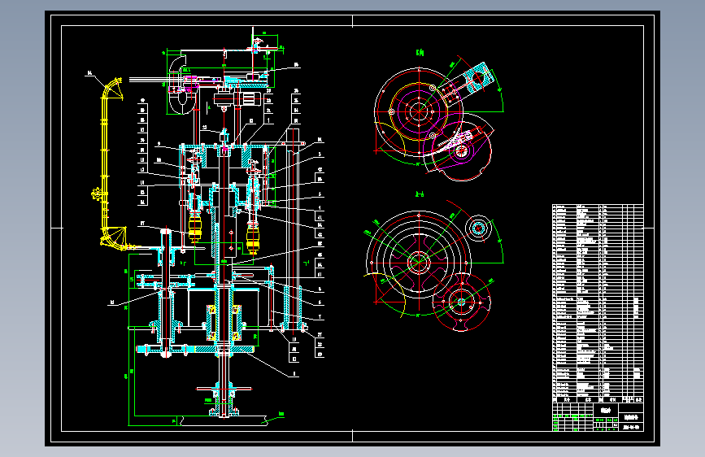Click part balloon number 1
Screen dimensions: 705x457
(x=269, y=120)
